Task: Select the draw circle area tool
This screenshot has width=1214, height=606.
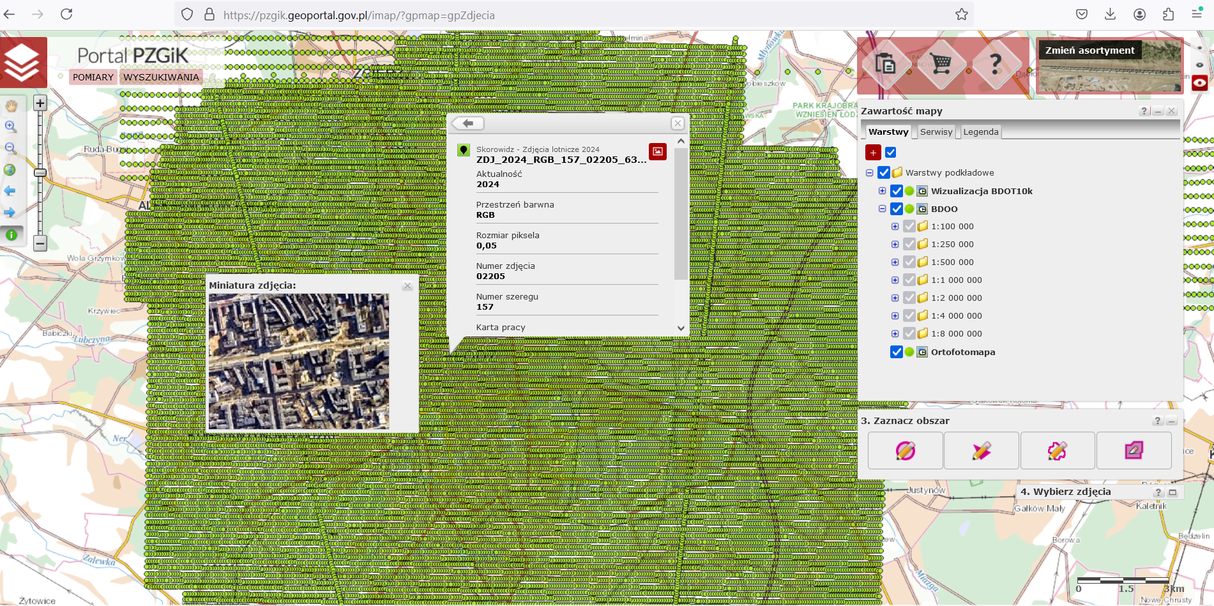Action: [x=905, y=451]
